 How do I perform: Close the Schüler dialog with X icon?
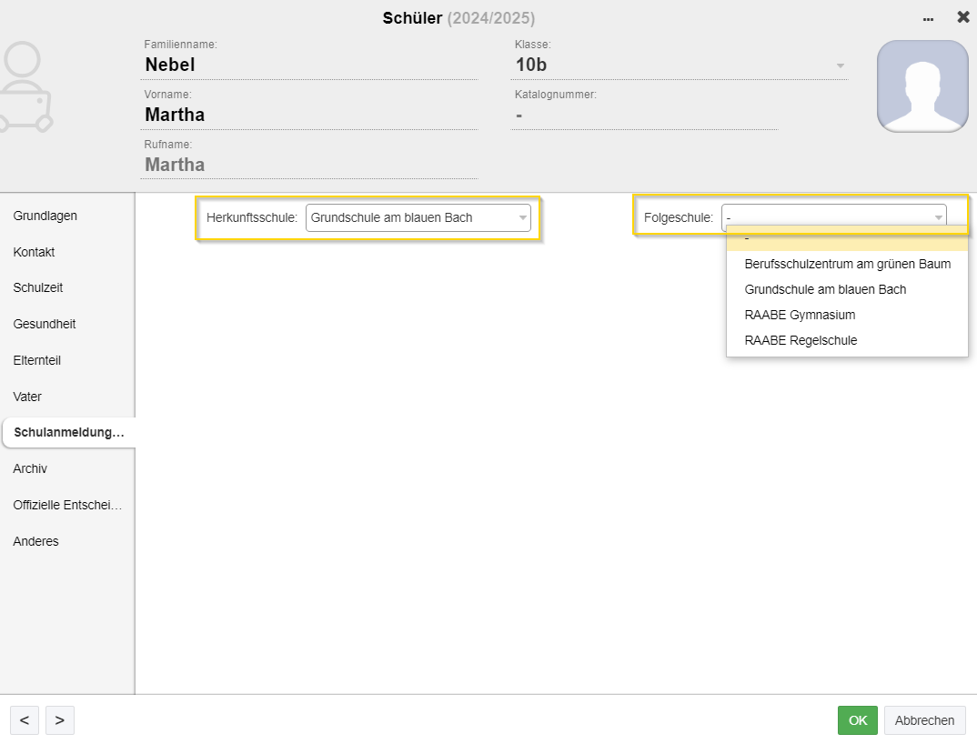point(963,17)
